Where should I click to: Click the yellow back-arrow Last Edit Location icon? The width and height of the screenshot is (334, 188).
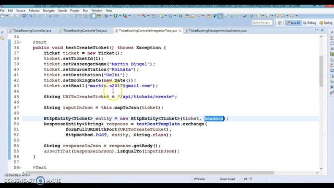[277, 16]
